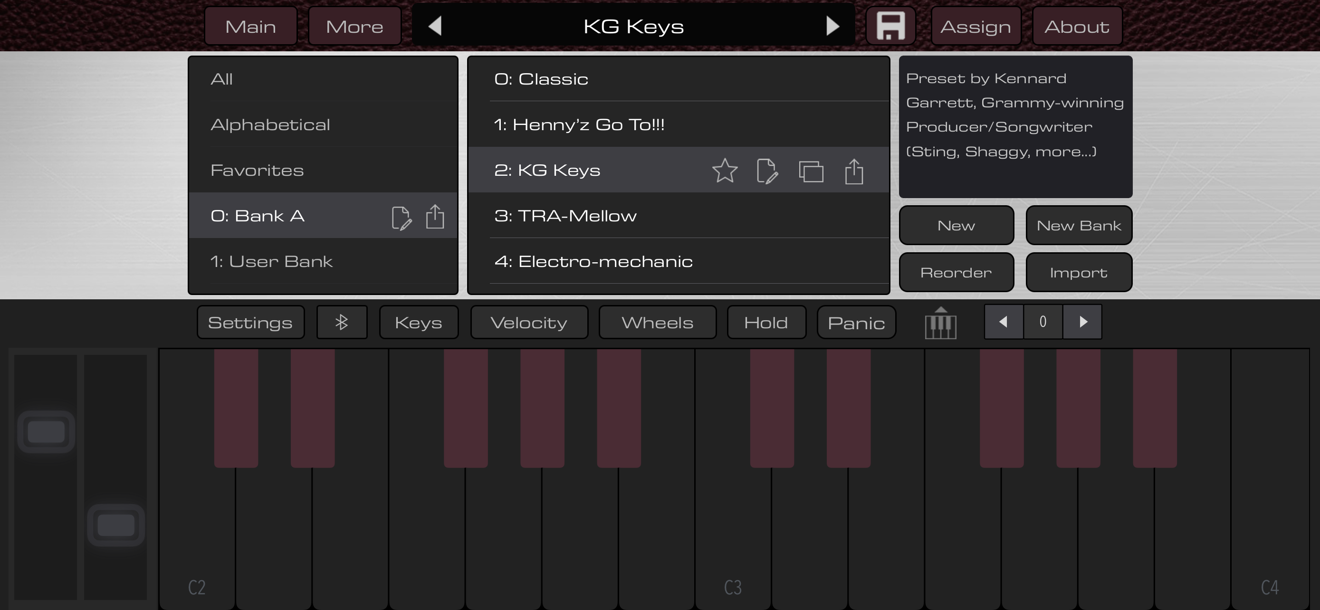Favorite the KG Keys preset with star

725,171
